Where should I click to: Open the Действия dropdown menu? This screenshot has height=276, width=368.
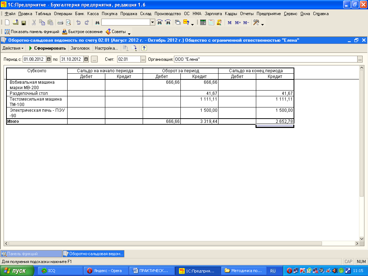coord(13,48)
